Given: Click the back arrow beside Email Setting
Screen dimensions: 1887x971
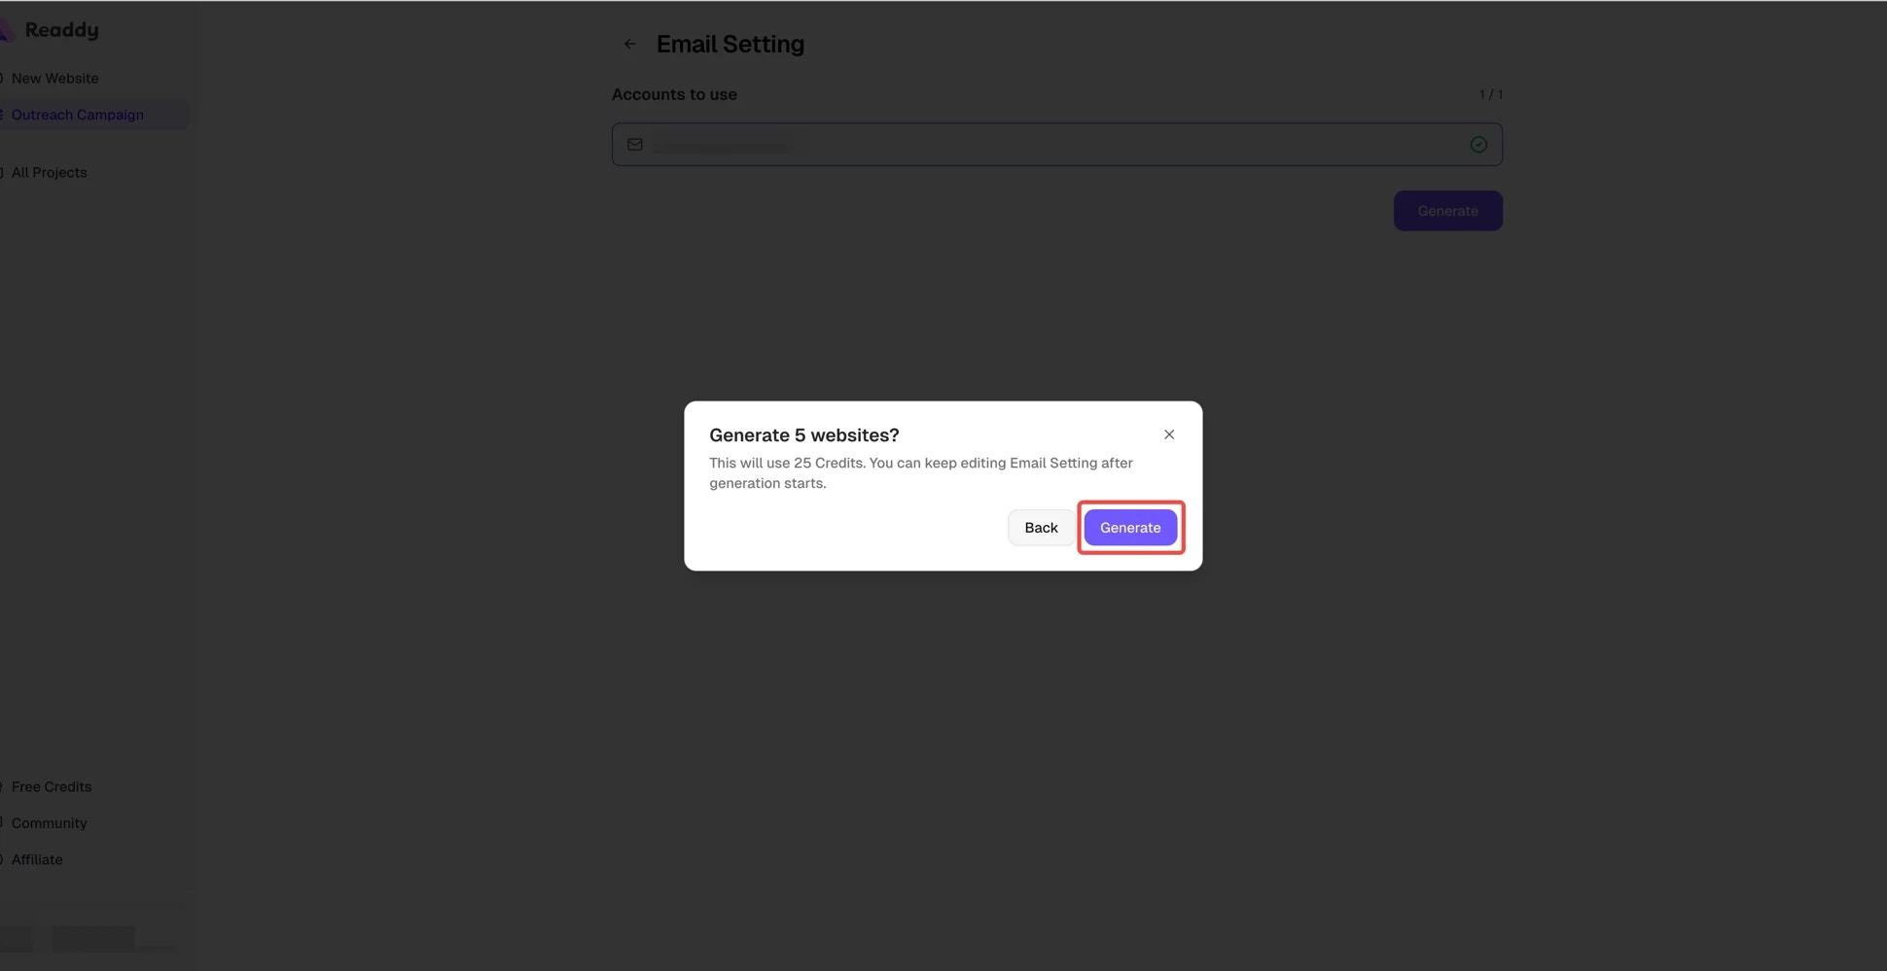Looking at the screenshot, I should [x=629, y=44].
